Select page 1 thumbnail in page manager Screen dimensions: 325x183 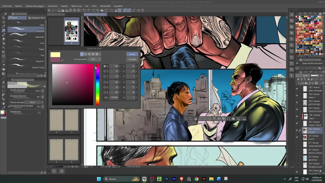(x=71, y=31)
